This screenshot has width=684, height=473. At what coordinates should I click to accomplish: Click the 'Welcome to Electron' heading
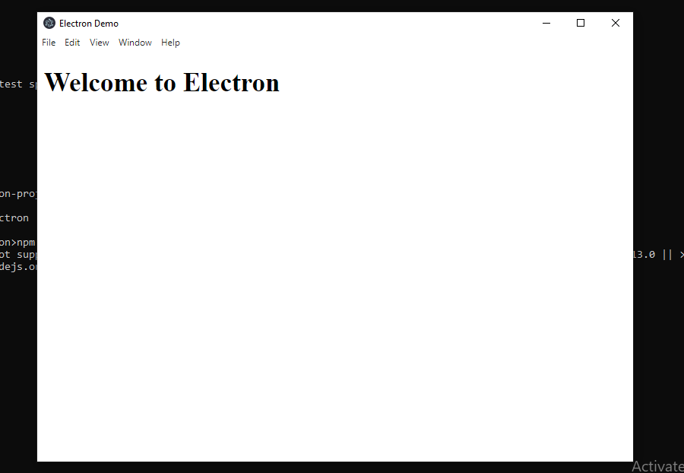(162, 82)
